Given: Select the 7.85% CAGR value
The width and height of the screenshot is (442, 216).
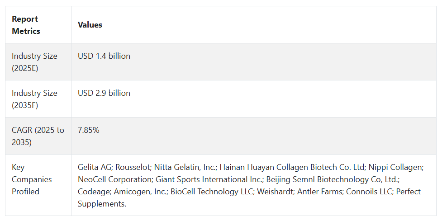Looking at the screenshot, I should tap(89, 130).
